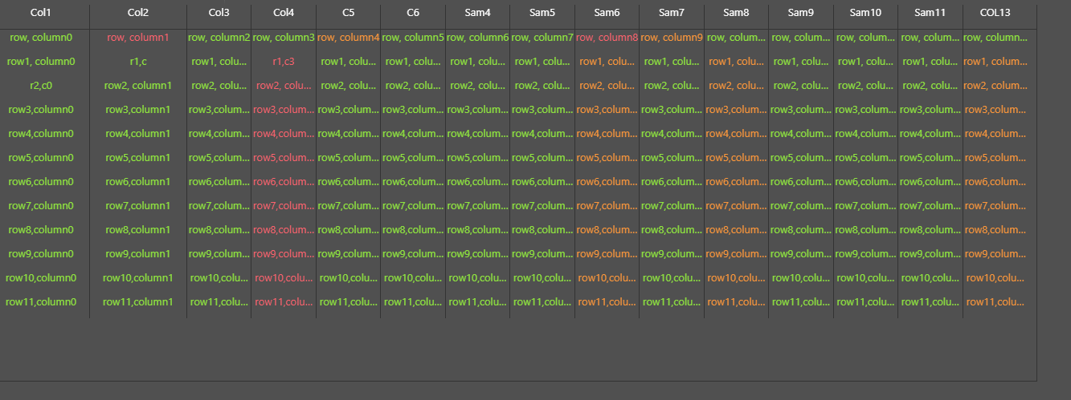Image resolution: width=1071 pixels, height=400 pixels.
Task: Click the cell 'row10,column1'
Action: tap(138, 278)
